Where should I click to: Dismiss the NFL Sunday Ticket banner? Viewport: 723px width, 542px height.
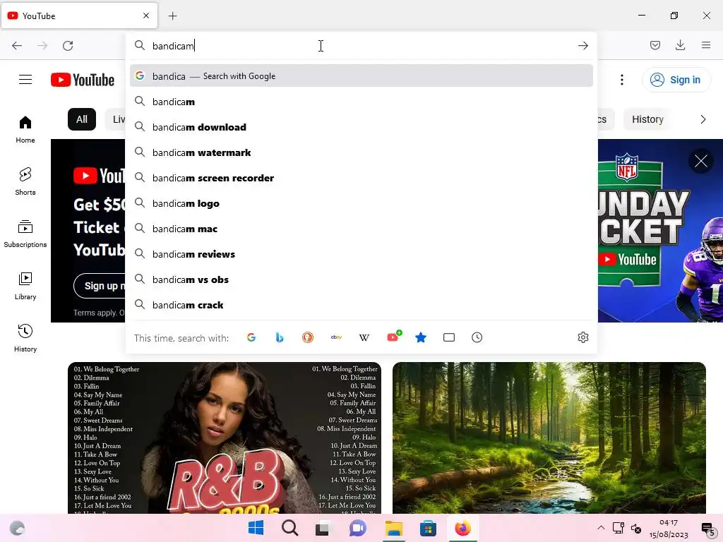pos(701,162)
